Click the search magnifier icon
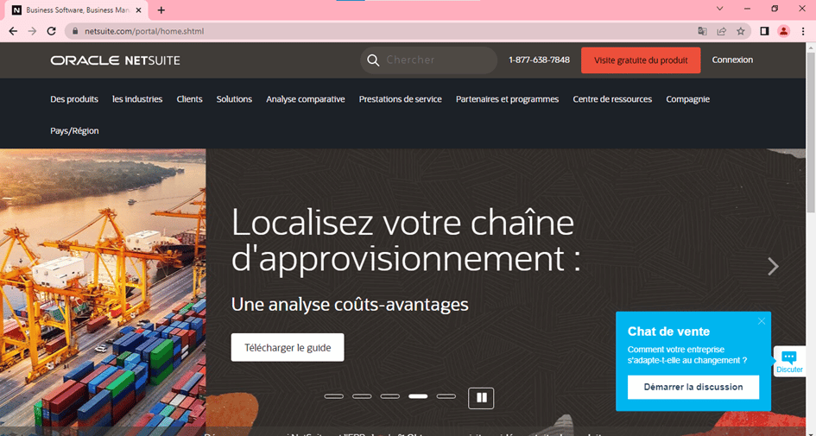 click(373, 60)
